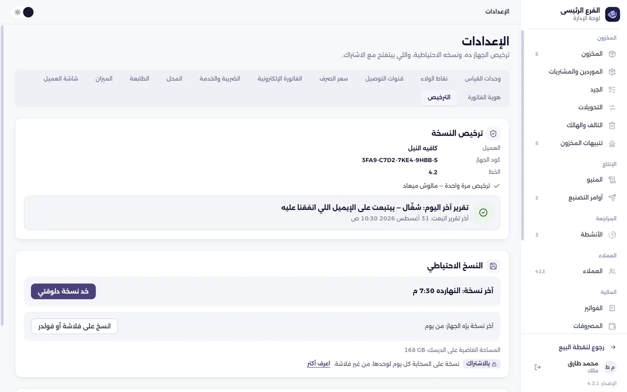Viewport: 627px width, 392px height.
Task: Open the الميزان tab
Action: (x=104, y=79)
